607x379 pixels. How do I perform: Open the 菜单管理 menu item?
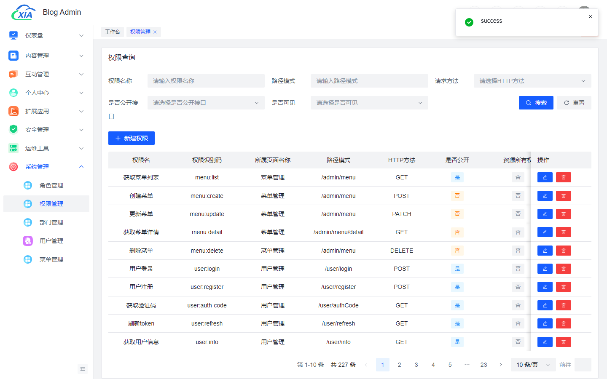46,259
